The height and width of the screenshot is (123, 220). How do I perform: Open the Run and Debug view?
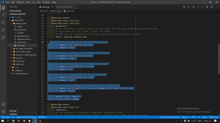[3, 30]
